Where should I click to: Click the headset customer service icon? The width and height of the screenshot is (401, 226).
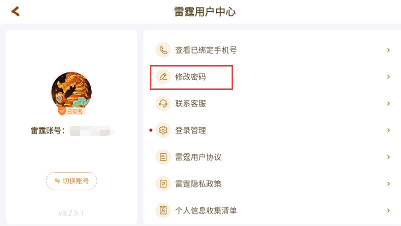point(163,103)
